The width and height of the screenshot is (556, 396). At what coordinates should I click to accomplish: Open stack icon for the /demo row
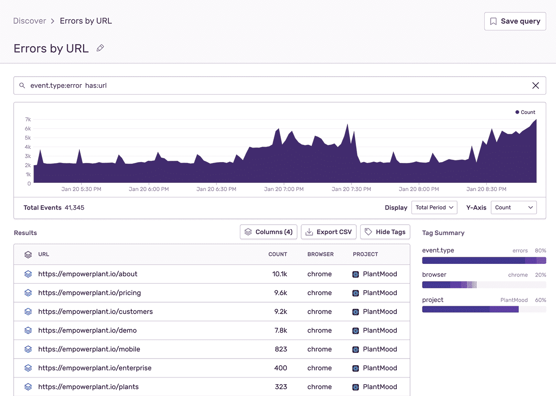coord(28,330)
